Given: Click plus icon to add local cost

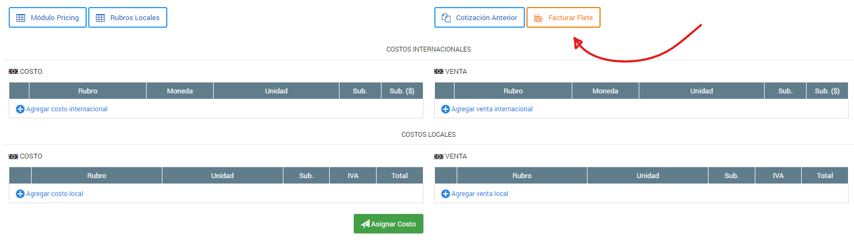Looking at the screenshot, I should (20, 194).
